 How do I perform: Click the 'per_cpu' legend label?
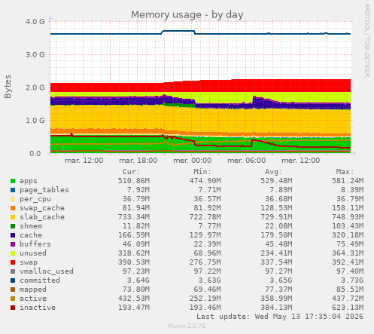pyautogui.click(x=35, y=199)
